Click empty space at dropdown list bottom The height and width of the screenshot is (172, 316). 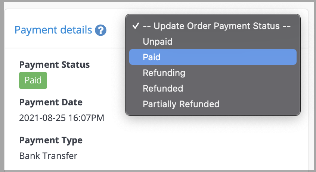(x=213, y=113)
